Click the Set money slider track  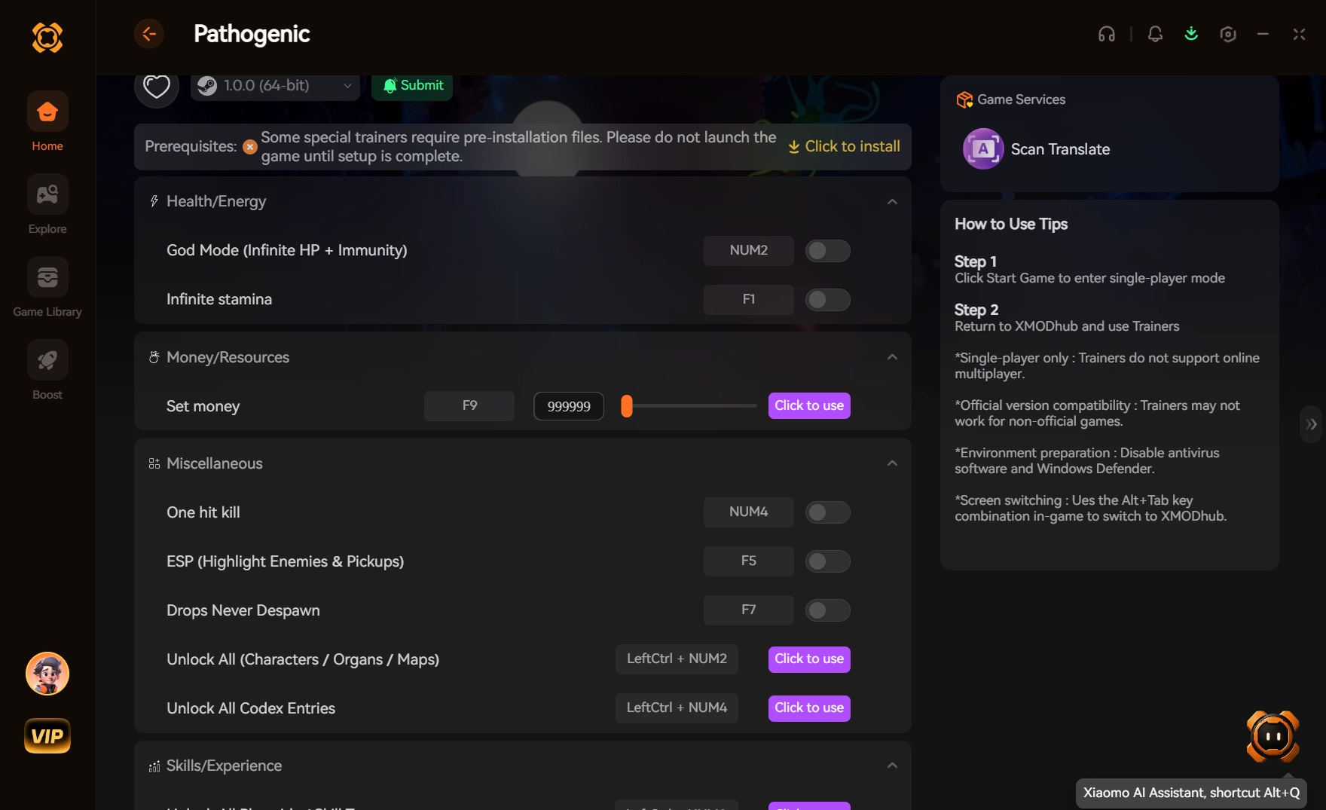[x=695, y=406]
